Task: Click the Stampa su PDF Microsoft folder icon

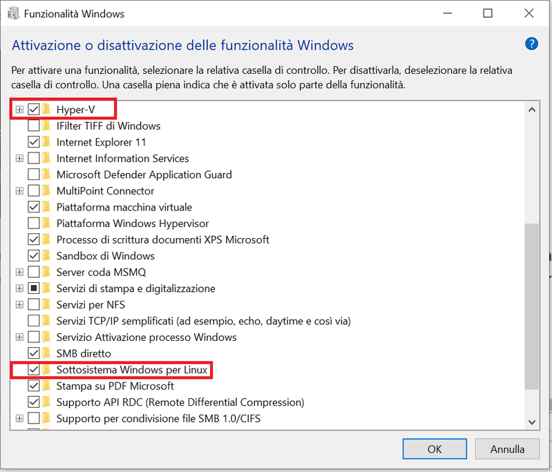Action: point(46,386)
